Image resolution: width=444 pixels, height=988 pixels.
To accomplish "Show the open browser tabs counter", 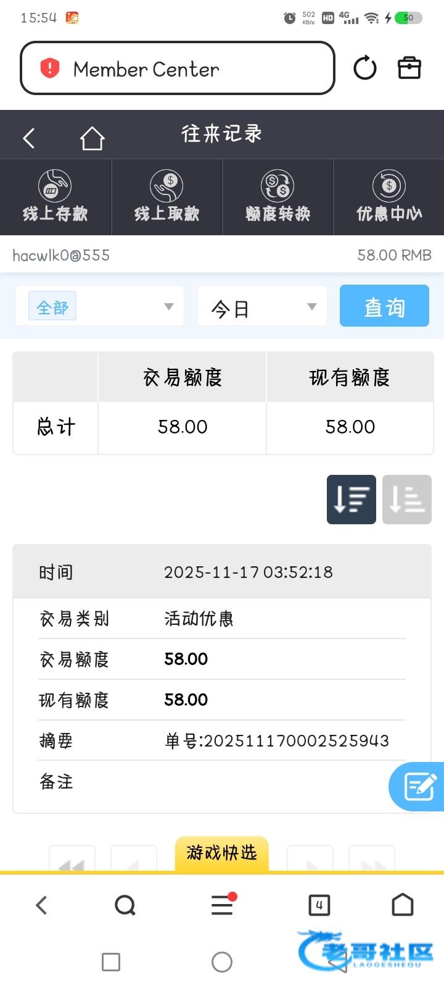I will tap(319, 906).
